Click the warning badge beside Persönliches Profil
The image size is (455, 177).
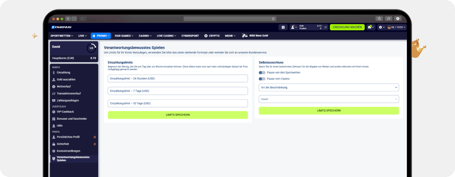[95, 137]
